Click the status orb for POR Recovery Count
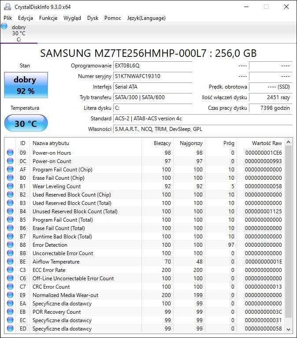 click(10, 312)
